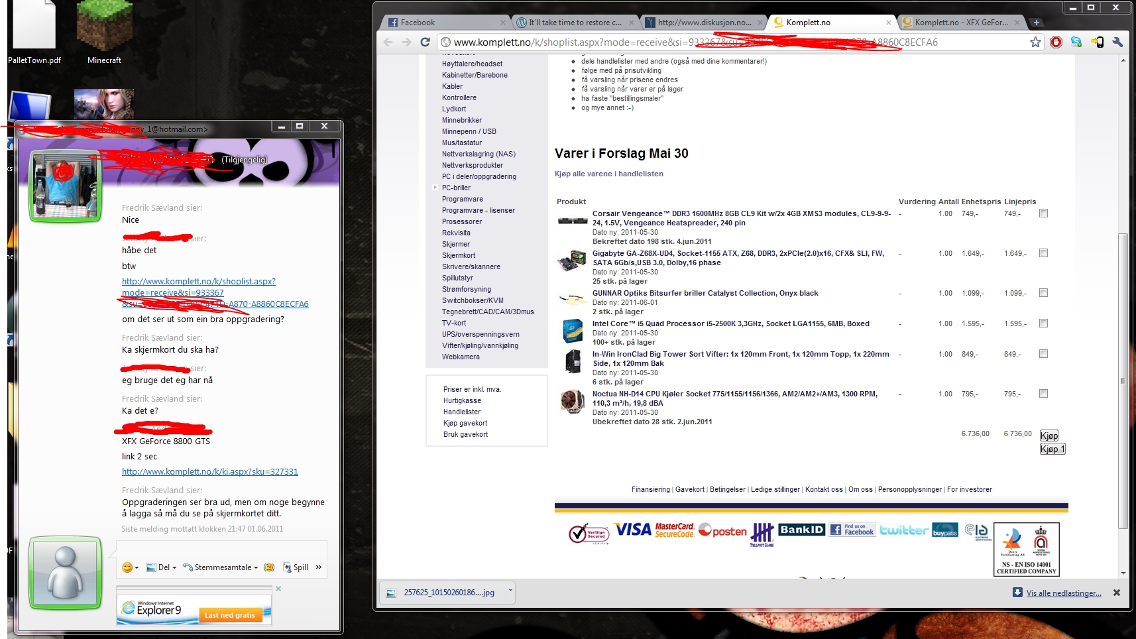
Task: Click the Intel Core i5 product thumbnail
Action: (x=573, y=331)
